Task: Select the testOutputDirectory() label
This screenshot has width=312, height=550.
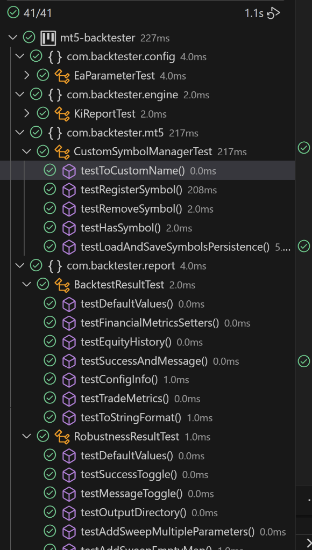Action: tap(133, 513)
